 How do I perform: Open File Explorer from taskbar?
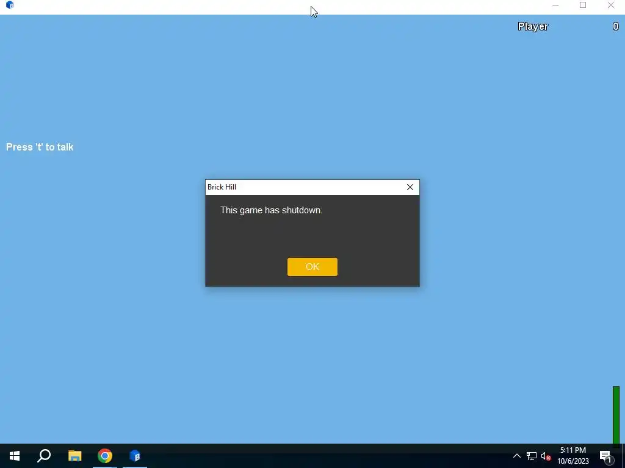pyautogui.click(x=74, y=456)
